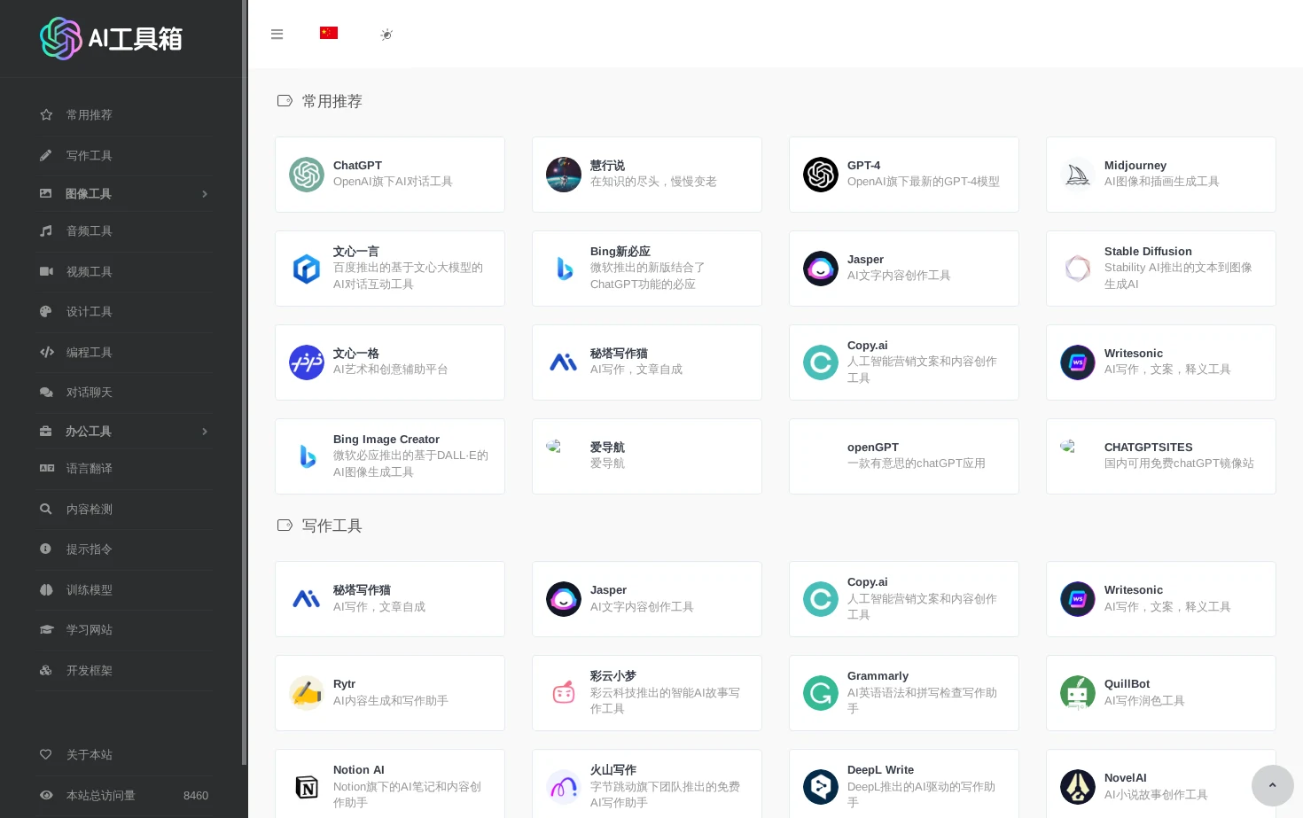
Task: Toggle the hamburger sidebar menu icon
Action: [x=277, y=35]
